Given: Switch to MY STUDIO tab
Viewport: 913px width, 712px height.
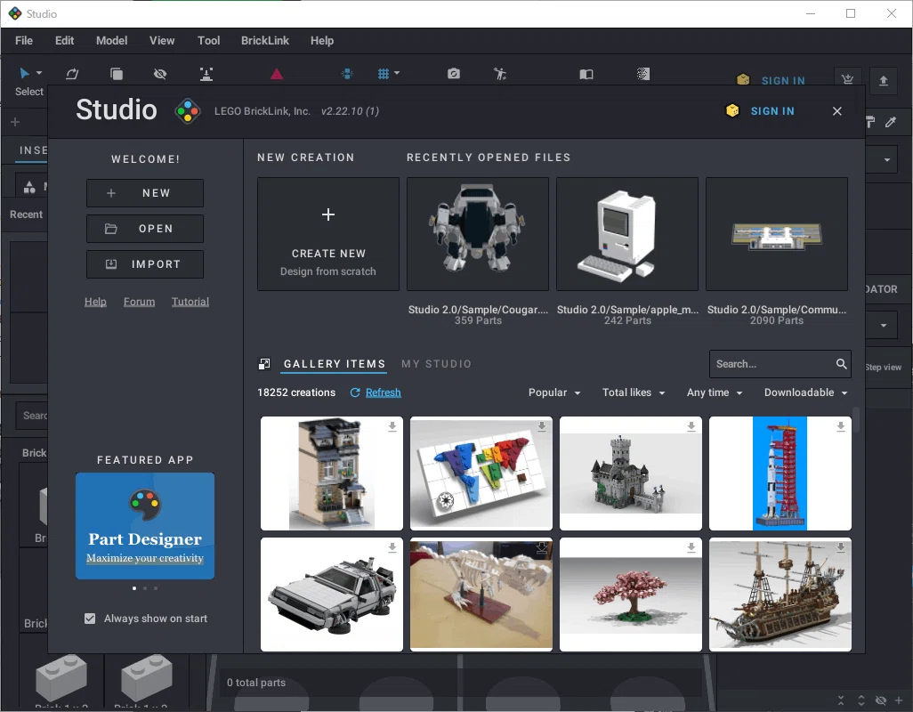Looking at the screenshot, I should coord(436,364).
